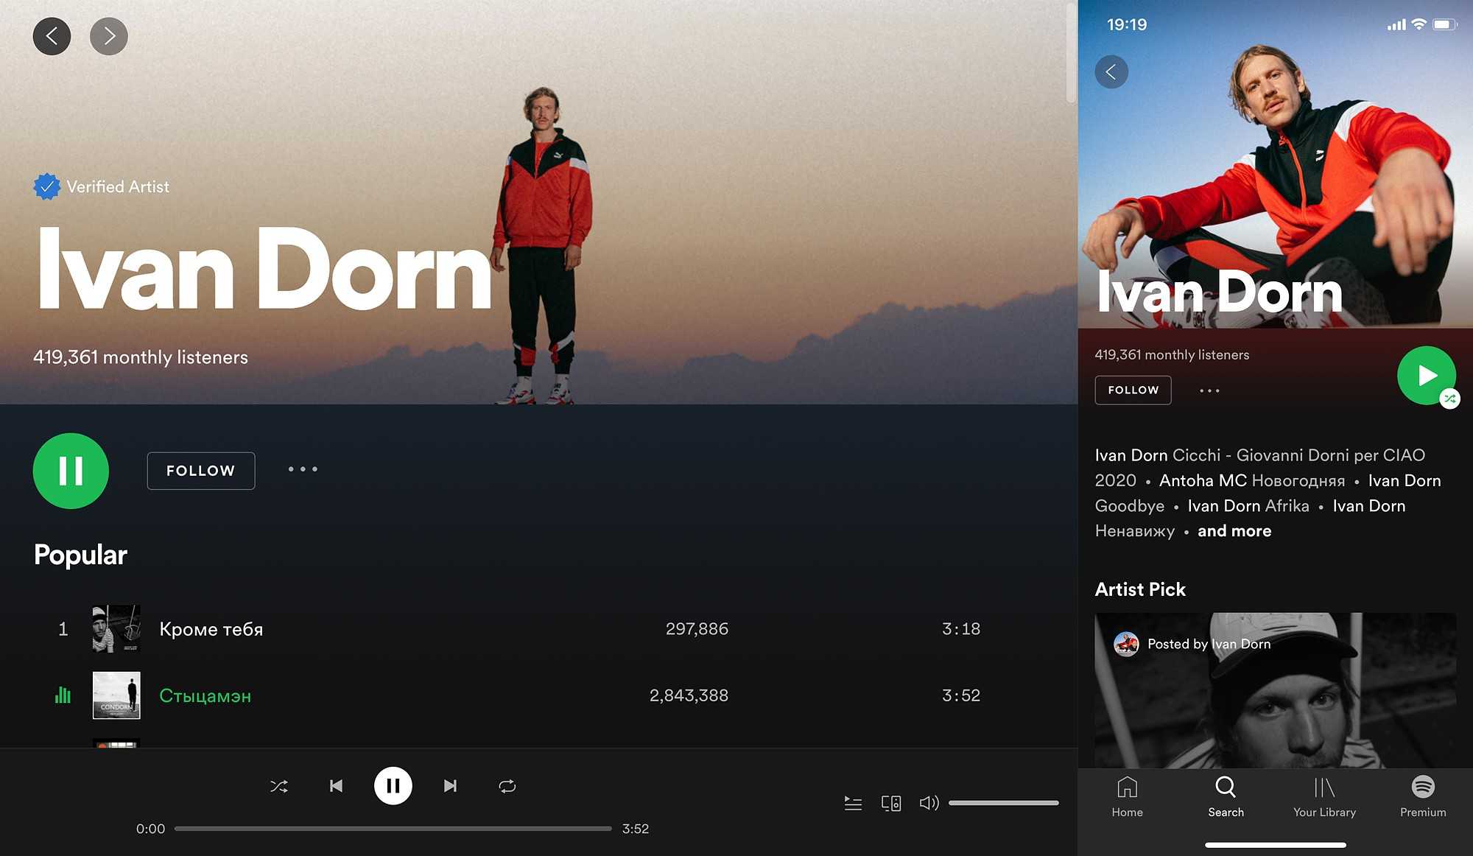
Task: Open the play queue icon
Action: (x=853, y=803)
